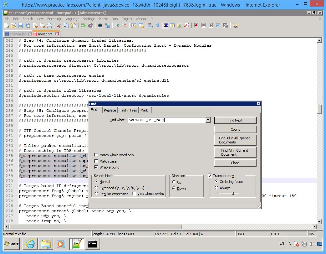Image resolution: width=326 pixels, height=254 pixels.
Task: Switch to the Replace tab
Action: click(110, 110)
